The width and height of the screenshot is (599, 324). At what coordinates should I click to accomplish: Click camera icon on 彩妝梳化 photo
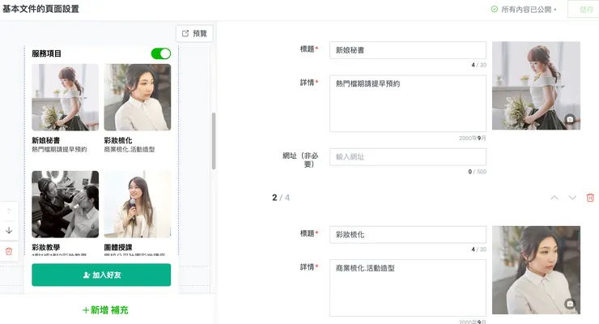[x=570, y=304]
